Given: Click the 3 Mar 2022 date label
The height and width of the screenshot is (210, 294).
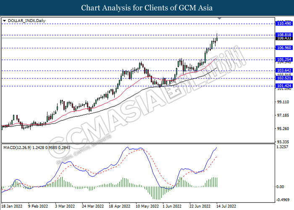Looking at the screenshot, I should point(65,206).
